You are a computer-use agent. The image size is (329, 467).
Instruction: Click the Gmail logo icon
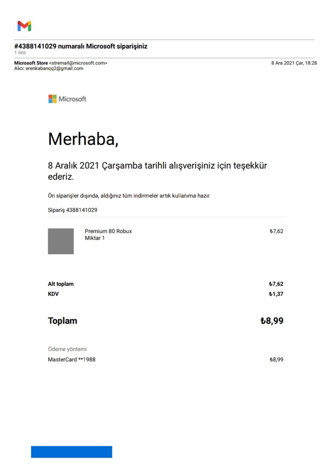24,26
